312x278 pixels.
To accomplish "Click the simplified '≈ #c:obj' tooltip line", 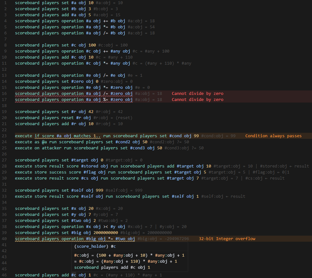I will click(x=125, y=261).
